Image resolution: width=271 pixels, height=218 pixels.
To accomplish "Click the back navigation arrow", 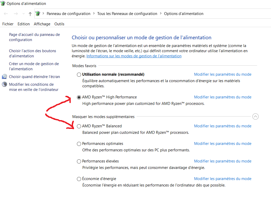I will [6, 14].
